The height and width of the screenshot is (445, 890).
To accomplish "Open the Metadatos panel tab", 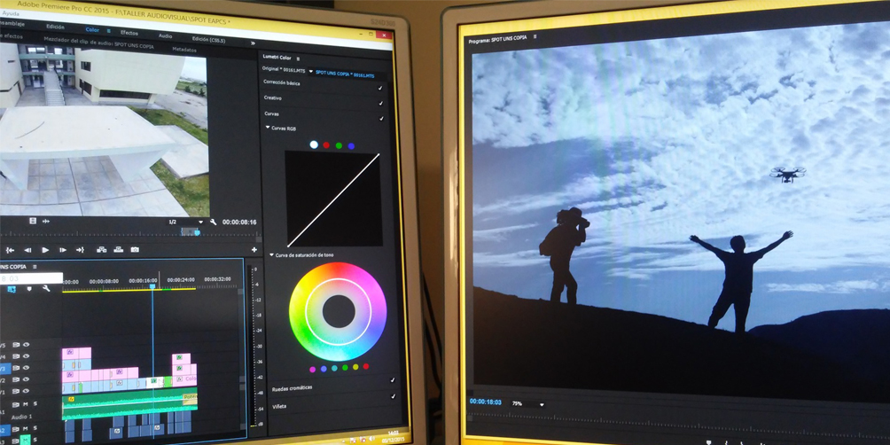I will click(x=184, y=50).
